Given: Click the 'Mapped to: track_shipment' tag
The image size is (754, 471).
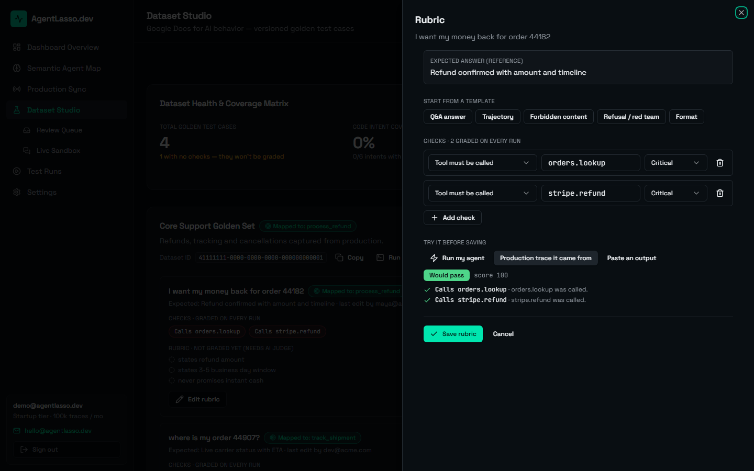Looking at the screenshot, I should click(x=312, y=438).
